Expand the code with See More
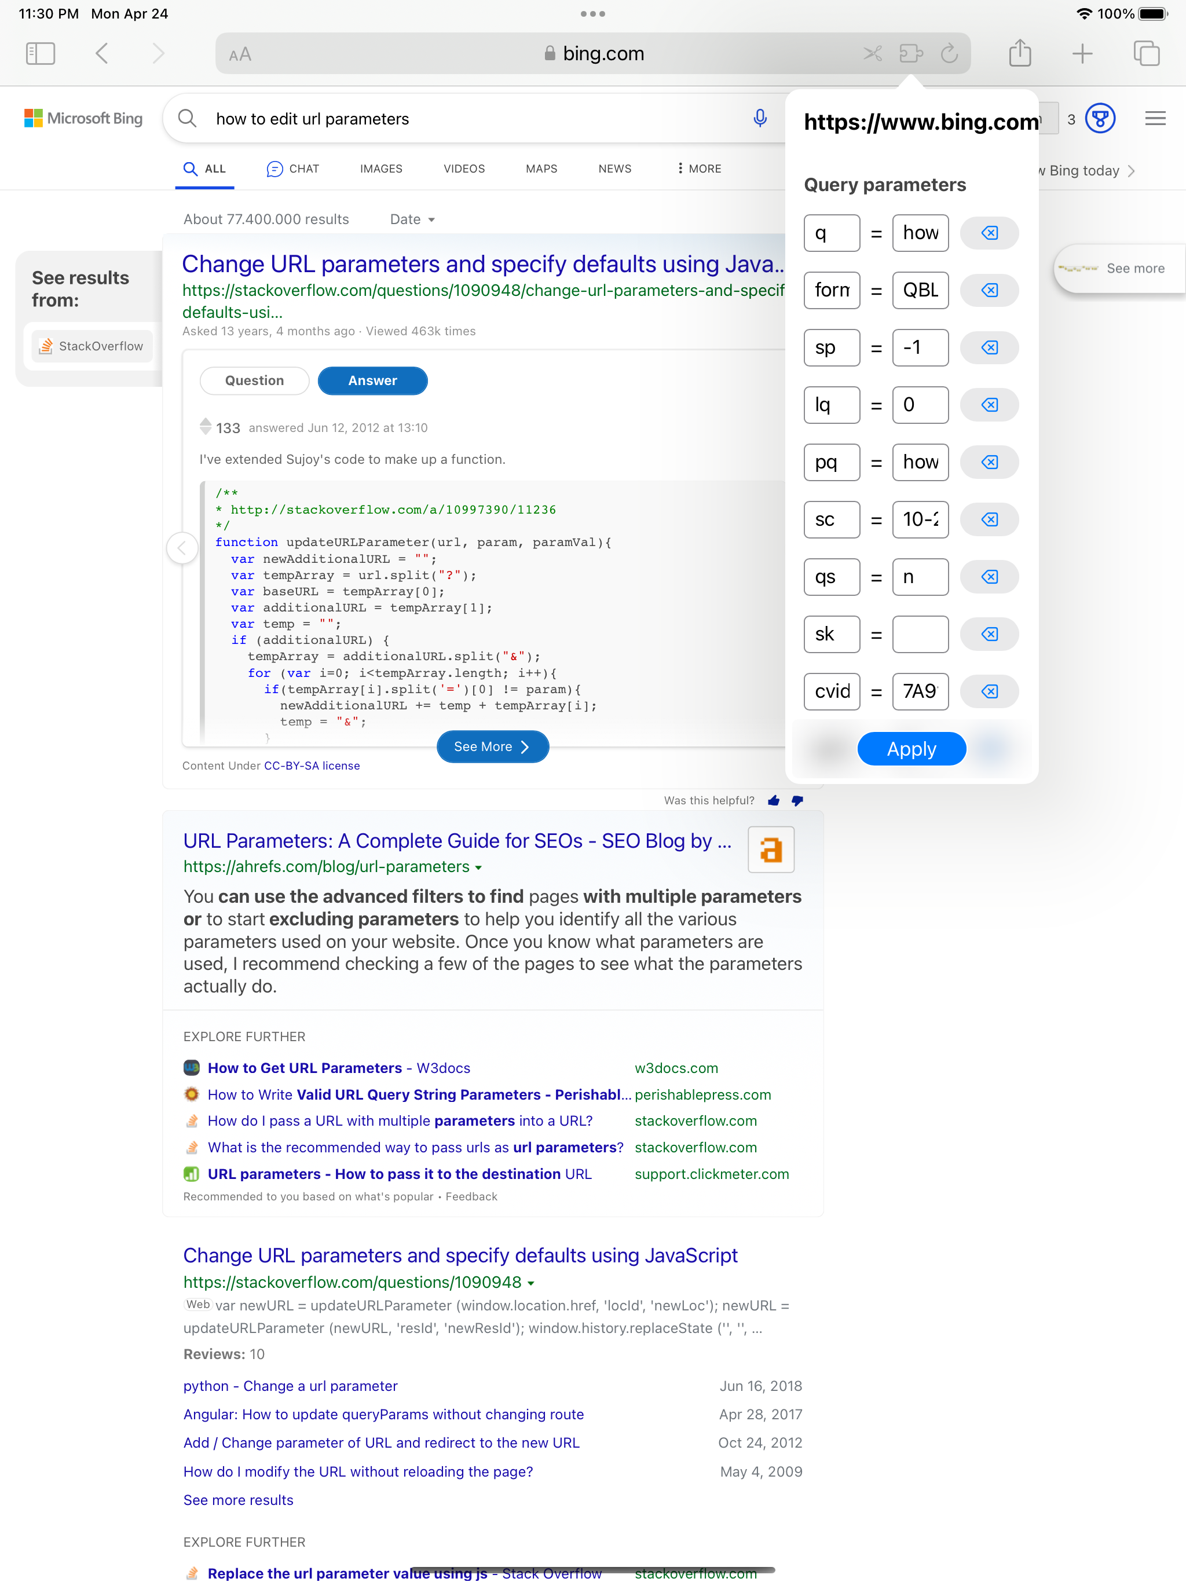The width and height of the screenshot is (1186, 1582). (x=493, y=746)
